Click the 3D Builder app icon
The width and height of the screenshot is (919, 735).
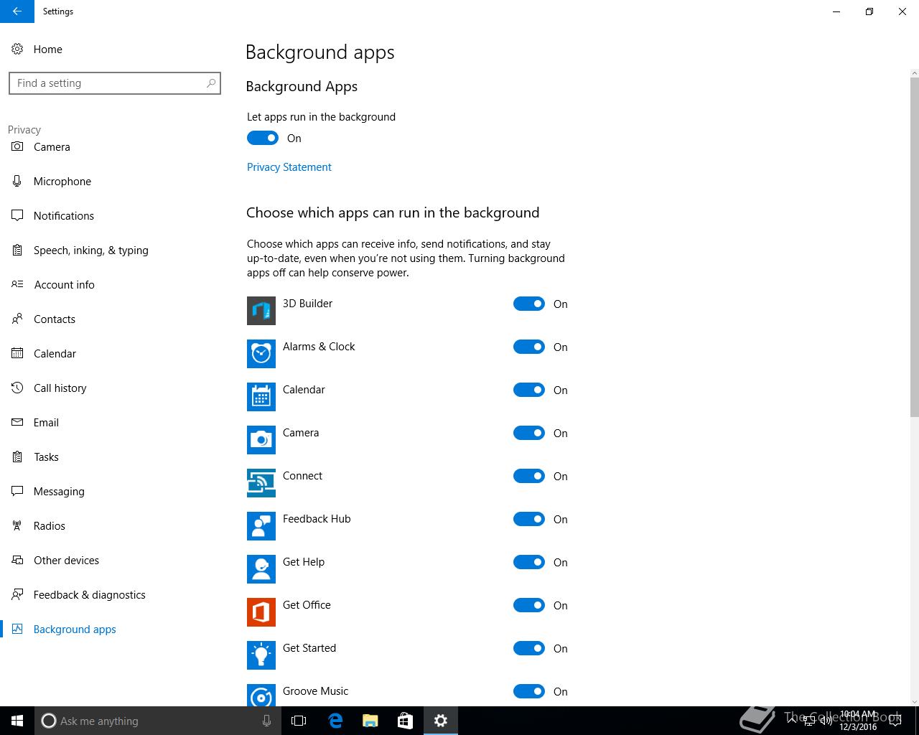point(261,311)
